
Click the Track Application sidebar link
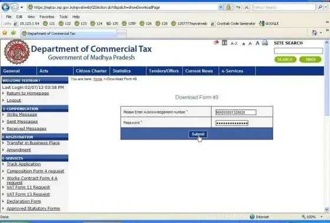click(24, 164)
